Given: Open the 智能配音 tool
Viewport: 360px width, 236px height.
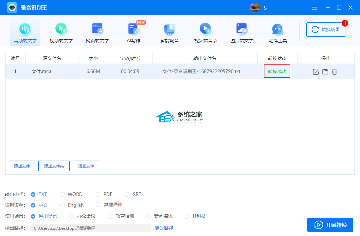Looking at the screenshot, I should [170, 33].
